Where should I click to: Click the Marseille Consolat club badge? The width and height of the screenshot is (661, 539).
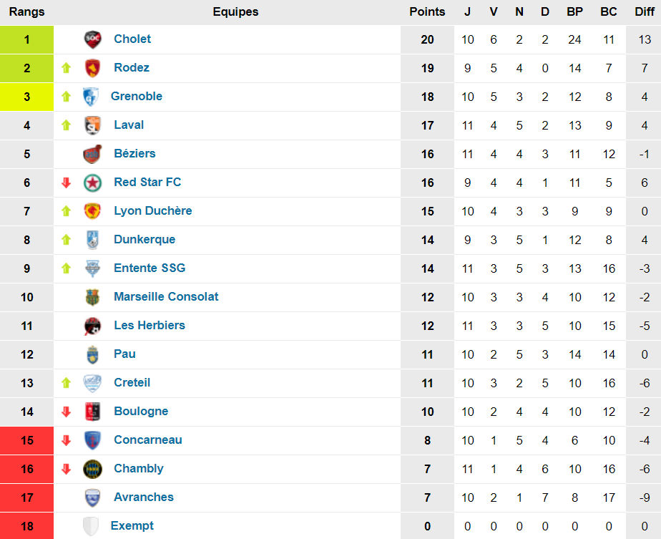point(92,297)
